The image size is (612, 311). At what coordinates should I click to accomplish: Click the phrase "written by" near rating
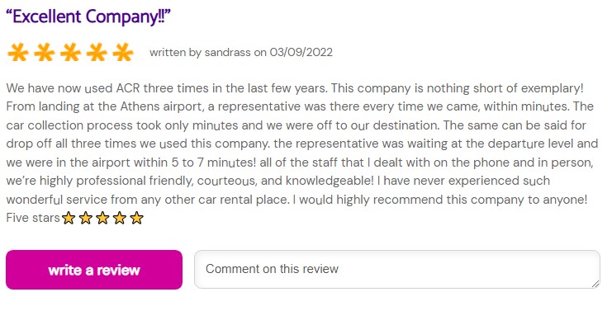click(175, 52)
